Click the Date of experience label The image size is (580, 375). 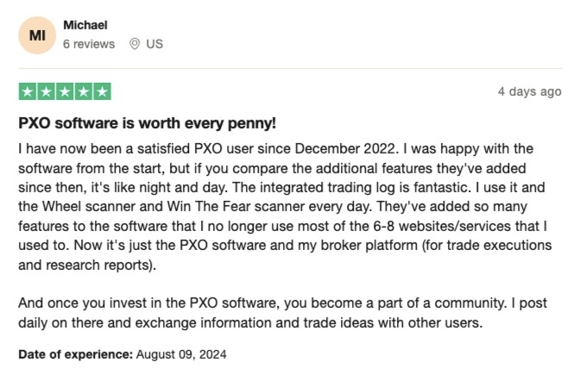tap(75, 354)
